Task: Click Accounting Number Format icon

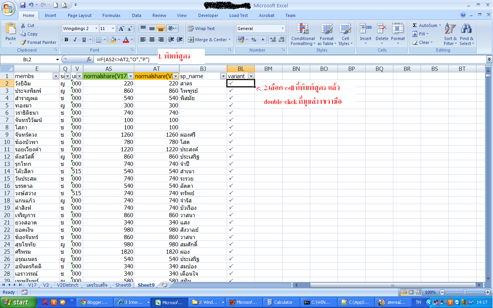Action: (x=241, y=40)
